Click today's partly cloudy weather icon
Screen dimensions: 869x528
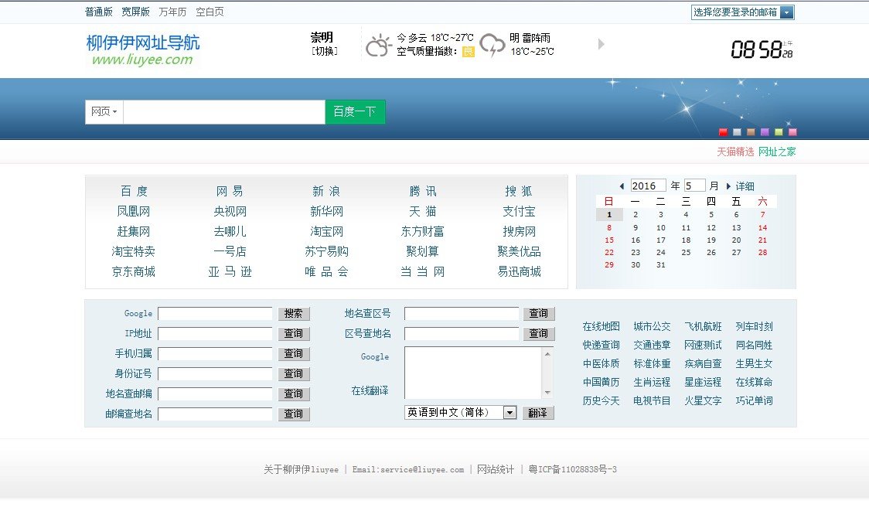point(378,46)
